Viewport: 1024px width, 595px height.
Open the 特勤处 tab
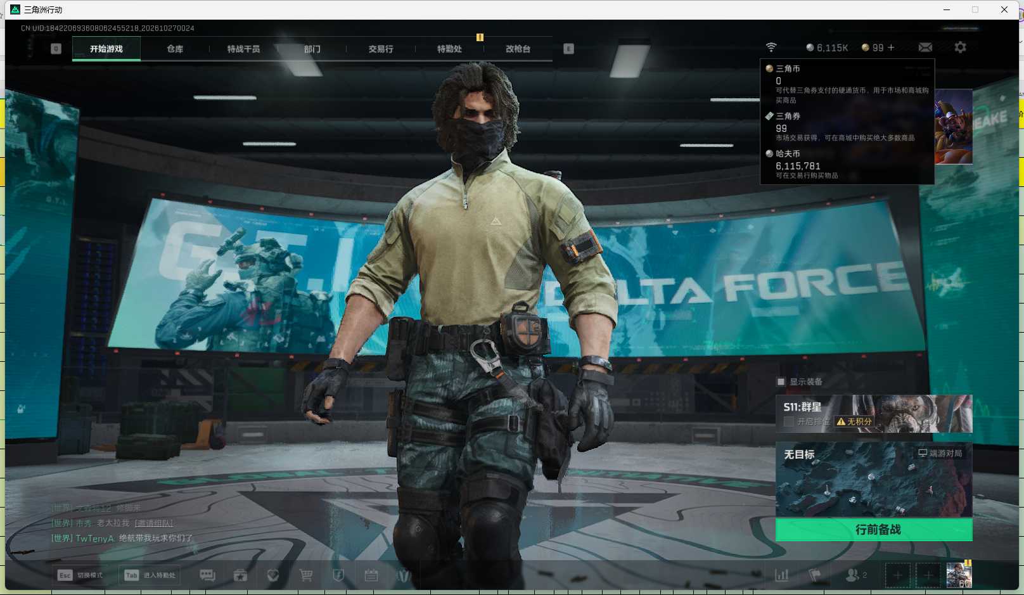pyautogui.click(x=449, y=49)
